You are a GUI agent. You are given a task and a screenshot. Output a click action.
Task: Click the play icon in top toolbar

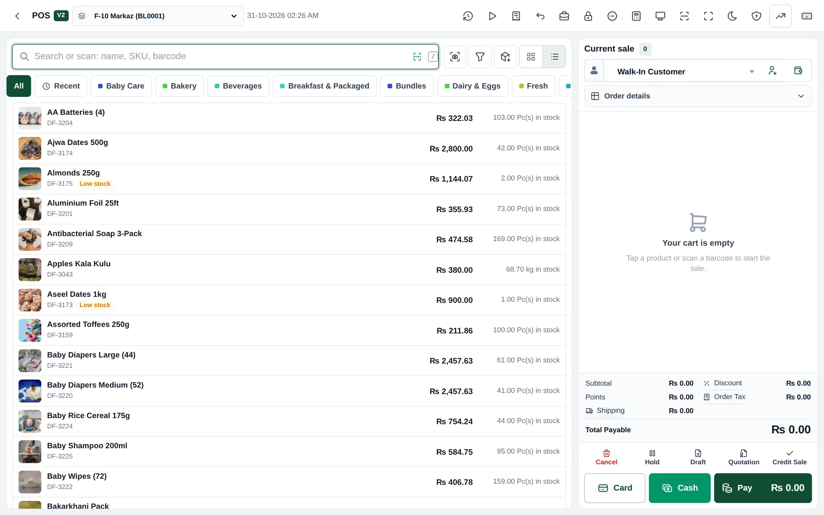[492, 16]
